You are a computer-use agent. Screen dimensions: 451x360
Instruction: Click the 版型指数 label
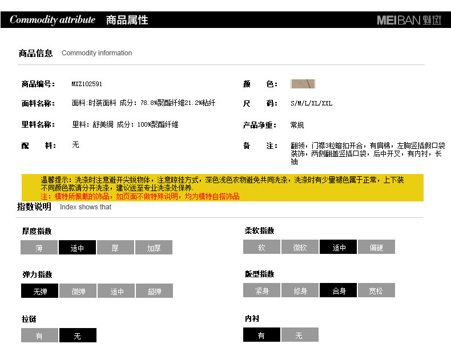(x=259, y=274)
